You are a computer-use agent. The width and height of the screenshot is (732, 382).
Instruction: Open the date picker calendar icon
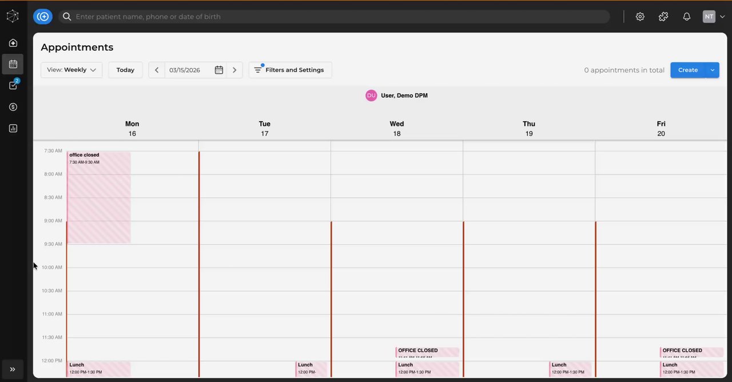click(x=218, y=70)
